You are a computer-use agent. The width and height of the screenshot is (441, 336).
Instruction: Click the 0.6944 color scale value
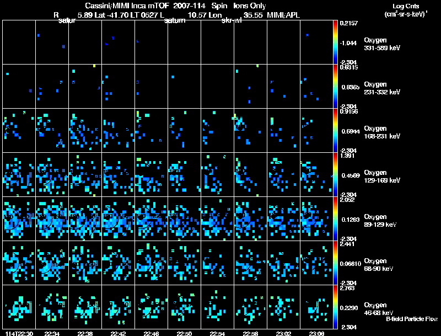click(x=351, y=131)
